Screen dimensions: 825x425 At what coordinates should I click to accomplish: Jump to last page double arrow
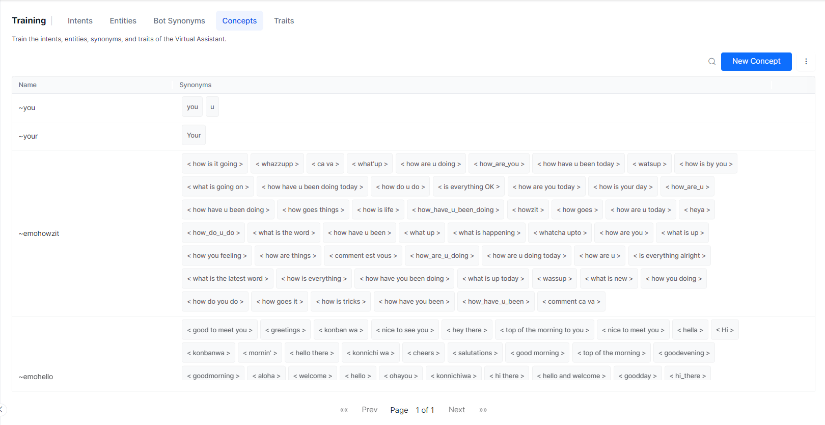[x=483, y=410]
